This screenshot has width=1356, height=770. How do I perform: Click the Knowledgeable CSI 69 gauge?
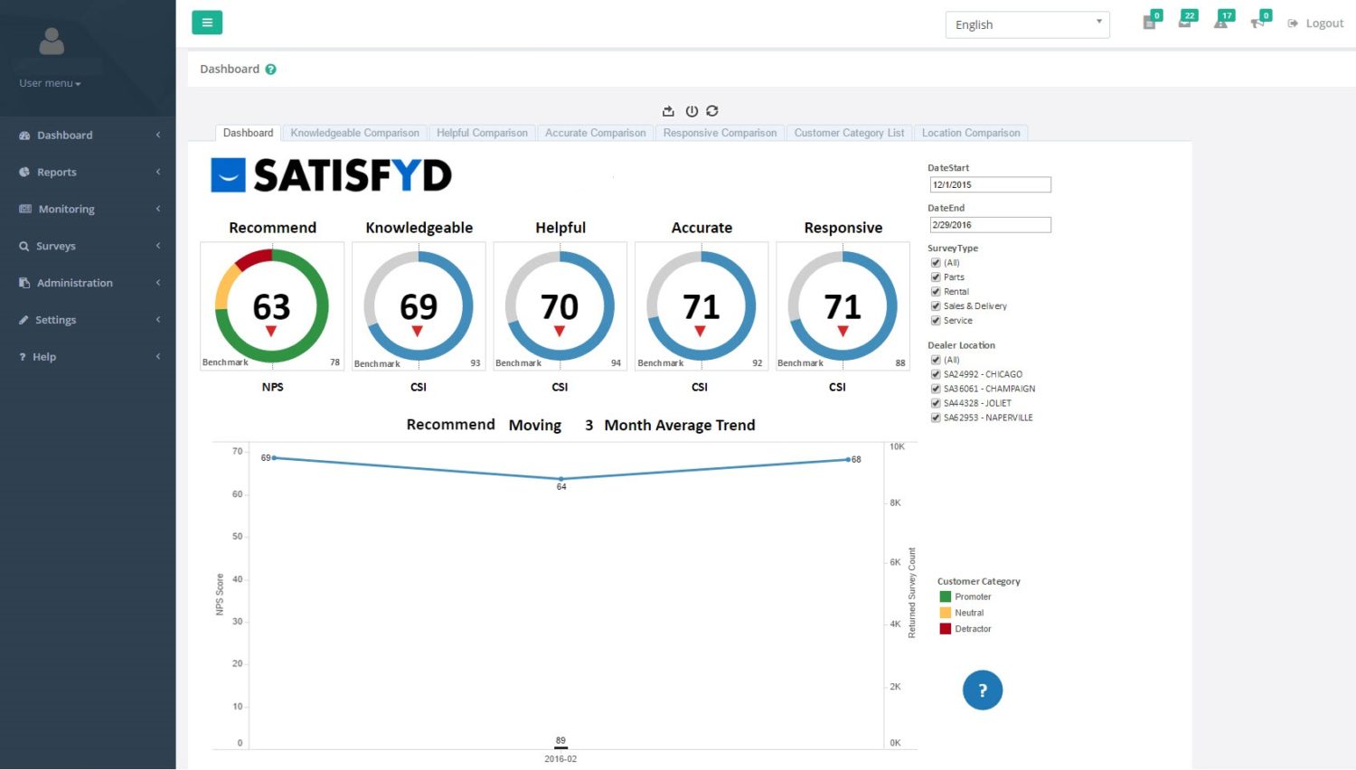pyautogui.click(x=419, y=306)
